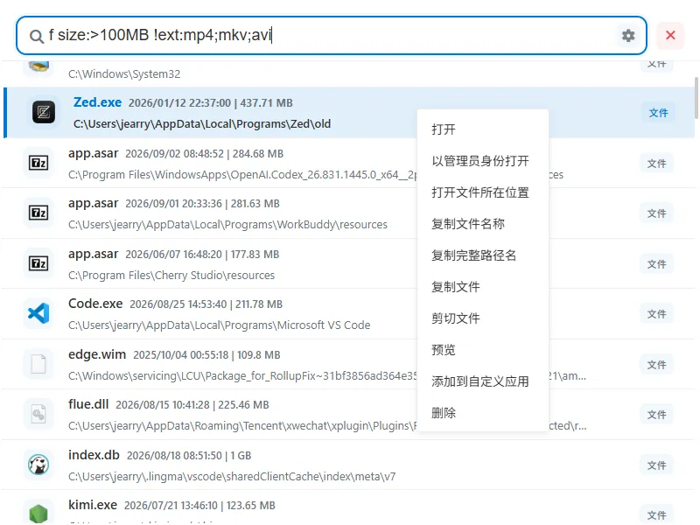Click the edge.wim file name
Screen dimensions: 700x525
click(x=97, y=354)
